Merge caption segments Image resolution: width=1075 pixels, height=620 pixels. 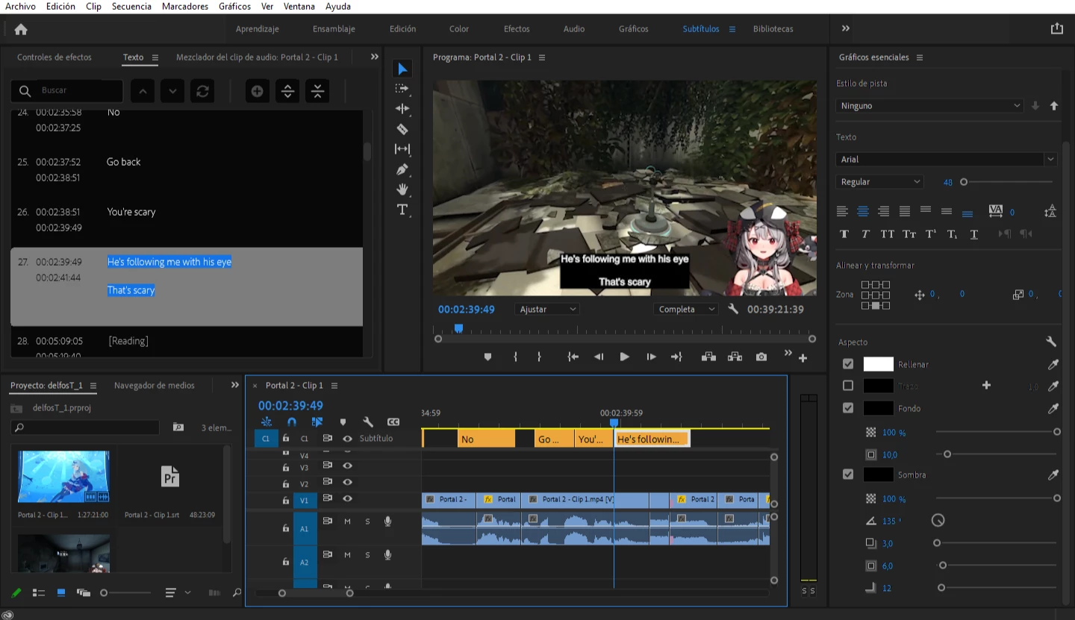(317, 91)
